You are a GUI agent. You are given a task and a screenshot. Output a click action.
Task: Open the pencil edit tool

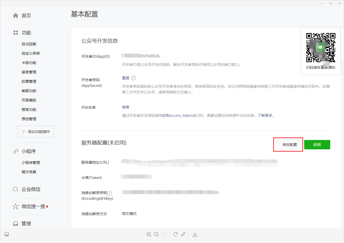click(183, 234)
